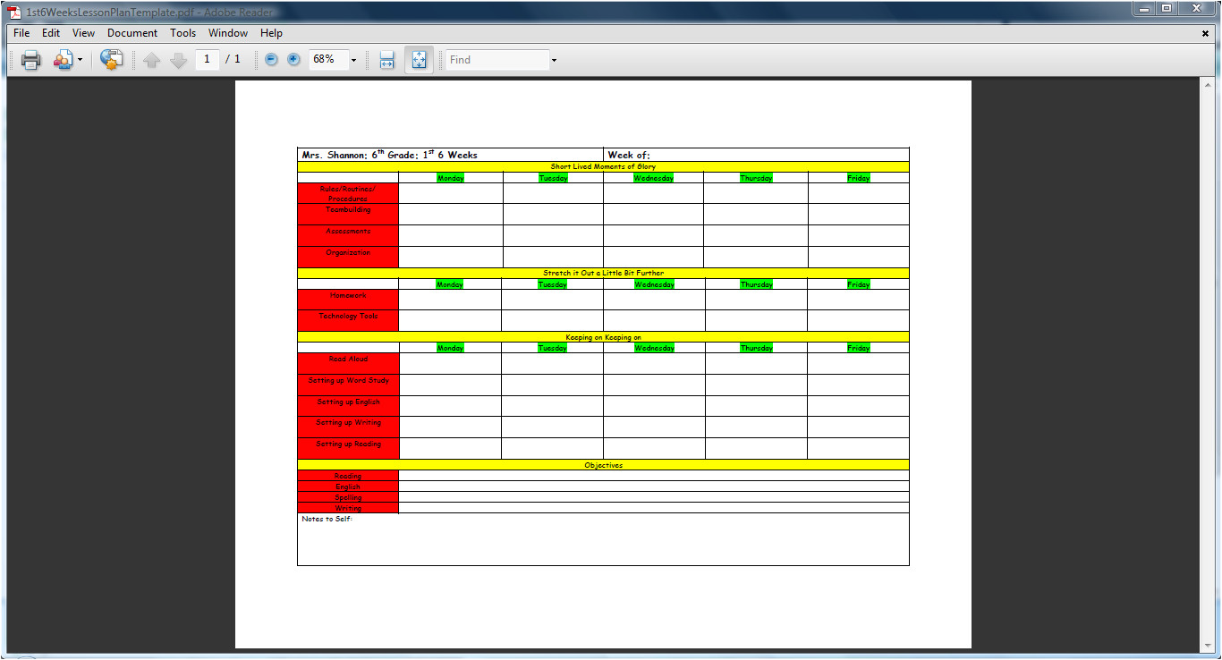
Task: Toggle the Fit Width scrolling mode
Action: click(386, 60)
